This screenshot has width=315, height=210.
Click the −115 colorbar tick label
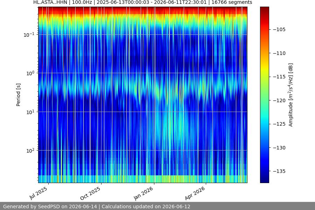click(x=279, y=77)
